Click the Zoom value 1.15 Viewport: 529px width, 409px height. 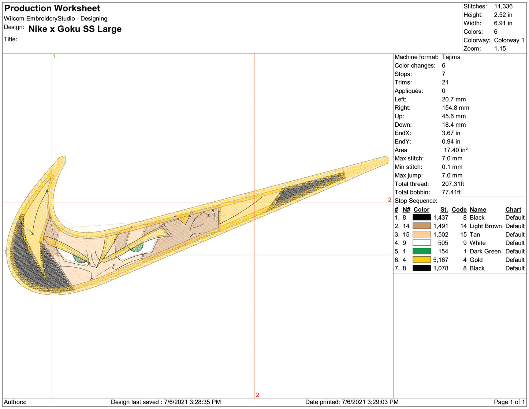[500, 49]
